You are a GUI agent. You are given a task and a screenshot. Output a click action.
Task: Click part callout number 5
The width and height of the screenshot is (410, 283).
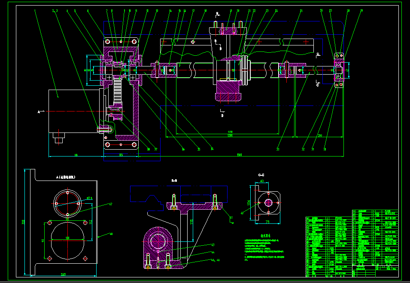point(75,11)
